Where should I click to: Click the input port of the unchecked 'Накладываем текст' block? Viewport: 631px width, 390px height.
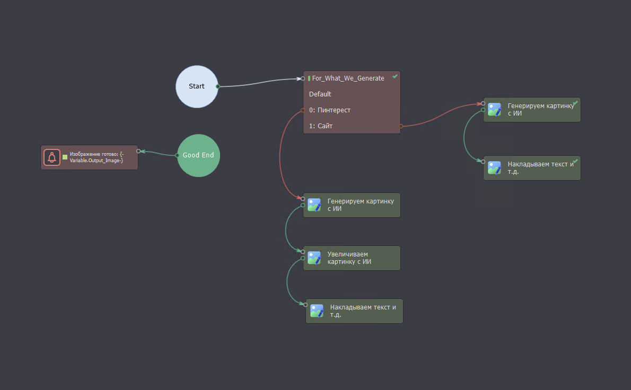pyautogui.click(x=305, y=305)
